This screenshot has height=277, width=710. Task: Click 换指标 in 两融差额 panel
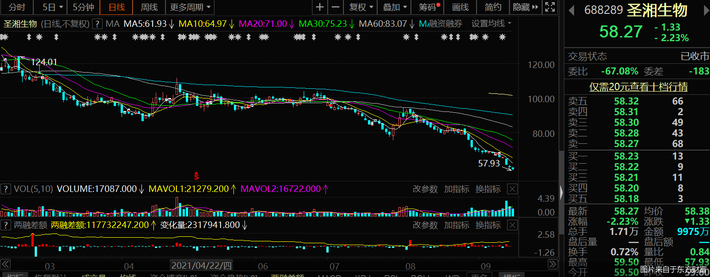(x=488, y=225)
